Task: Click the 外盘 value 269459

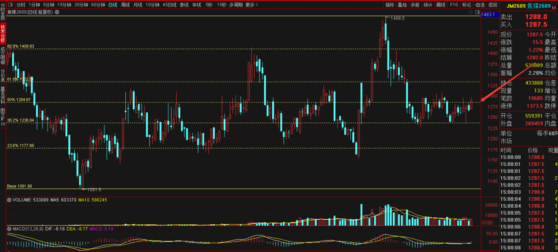Action: [x=533, y=123]
